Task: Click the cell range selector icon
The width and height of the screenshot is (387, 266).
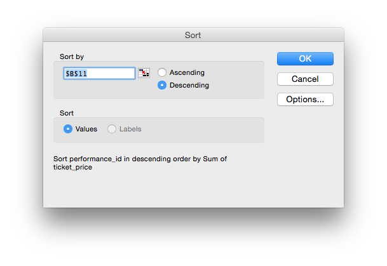Action: click(144, 73)
